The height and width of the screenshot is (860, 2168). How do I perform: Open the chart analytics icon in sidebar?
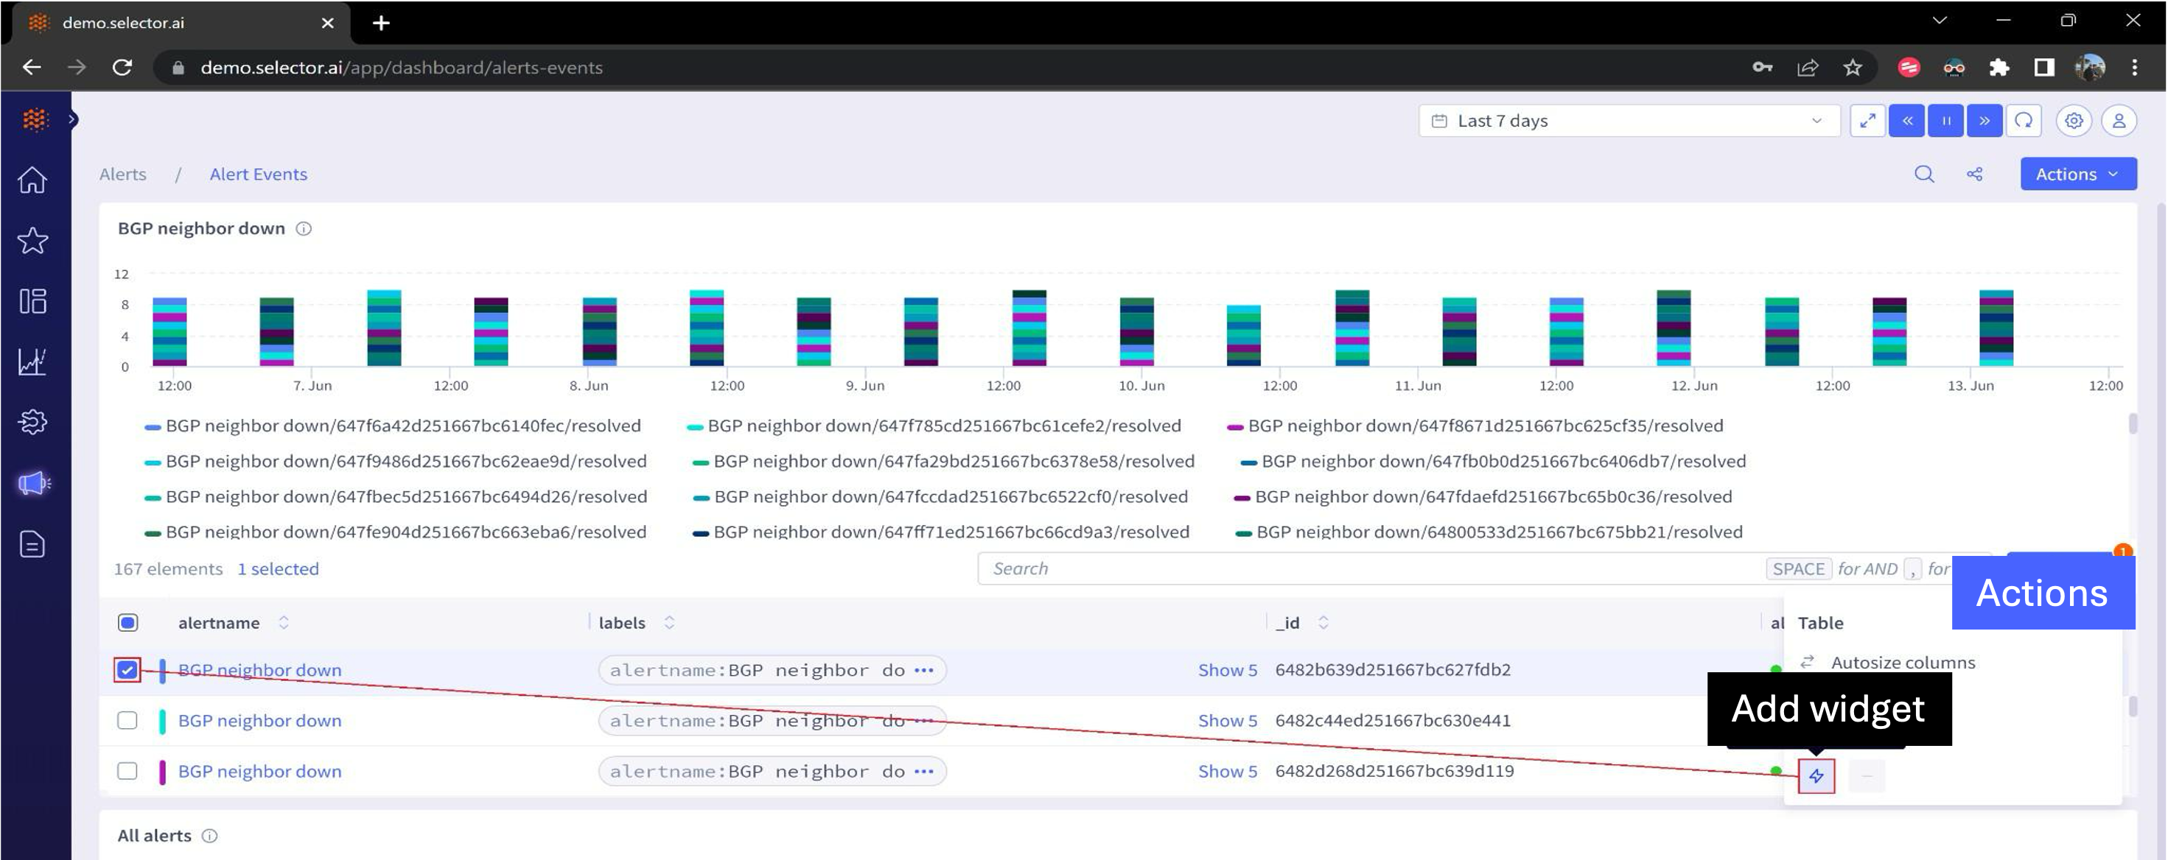[x=32, y=362]
